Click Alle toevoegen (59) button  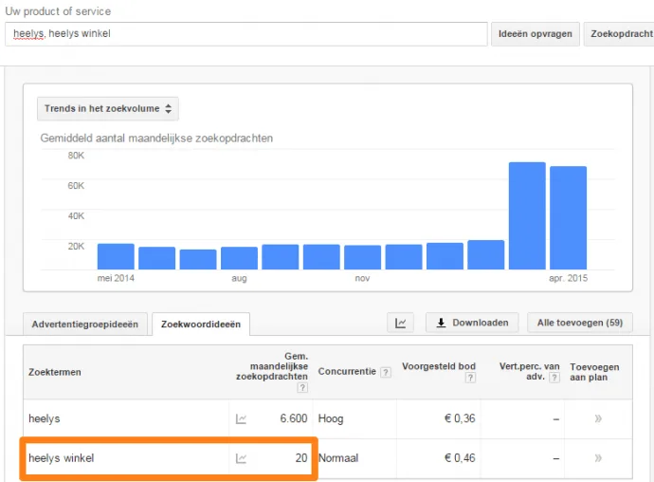[580, 323]
